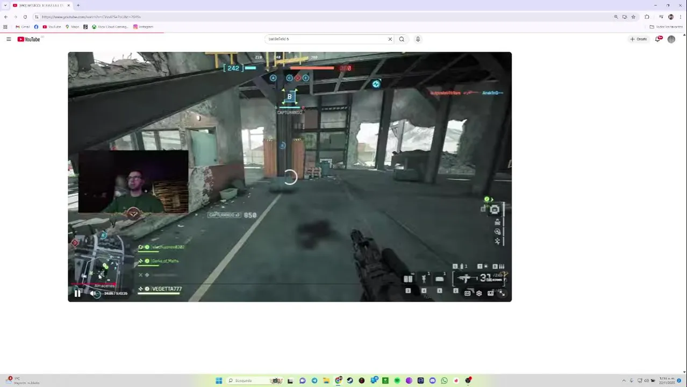The image size is (687, 387).
Task: Select the YouTube URL in address bar
Action: [91, 17]
